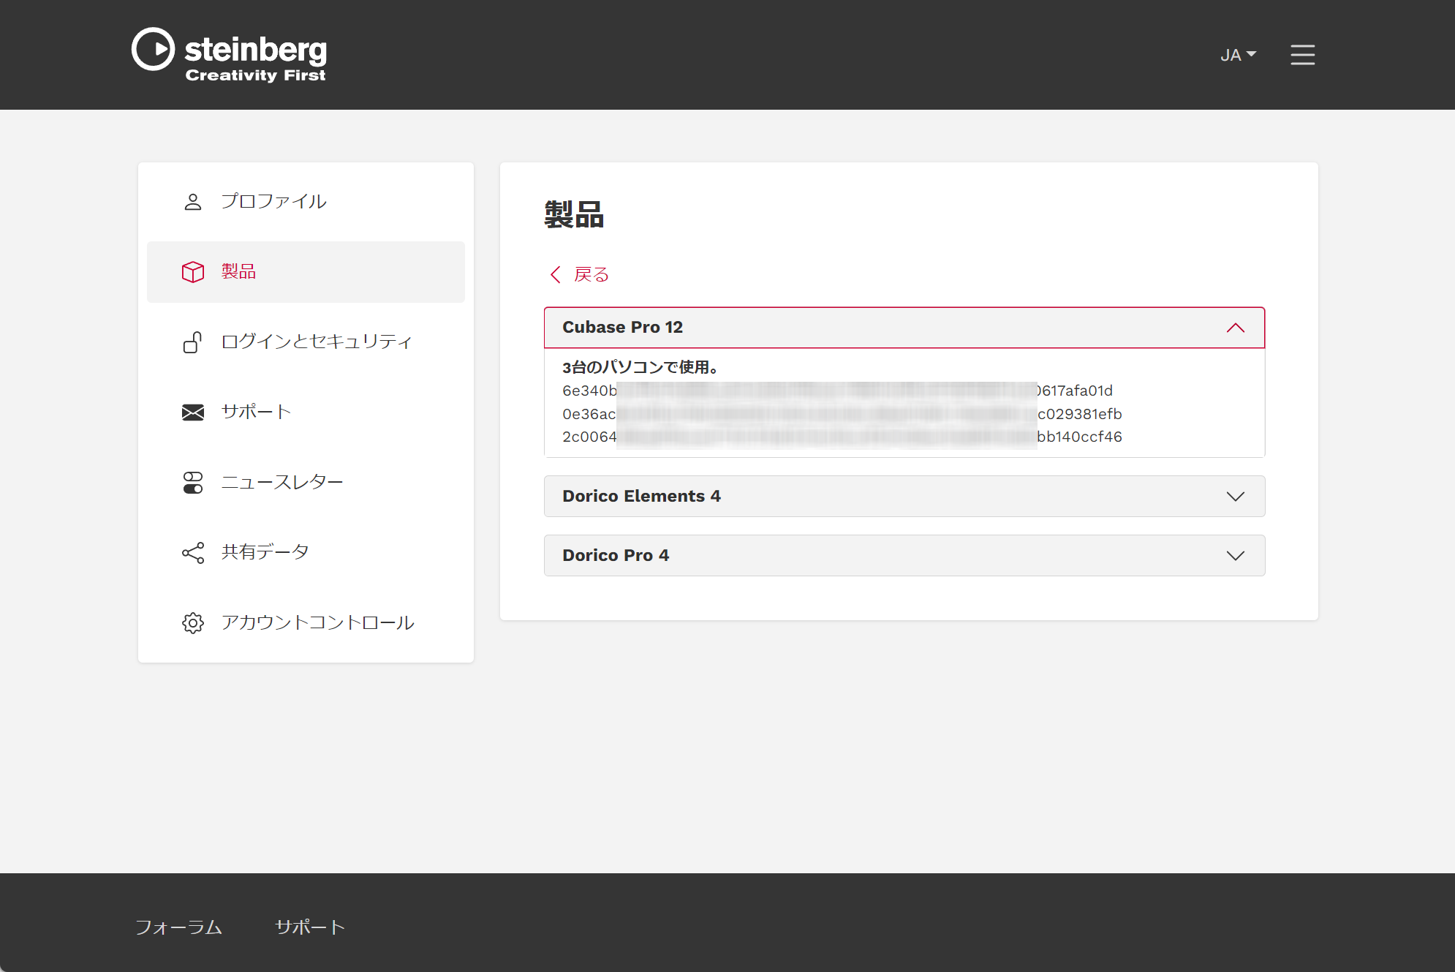Open 共有データ in the sidebar
The image size is (1455, 972).
point(306,553)
